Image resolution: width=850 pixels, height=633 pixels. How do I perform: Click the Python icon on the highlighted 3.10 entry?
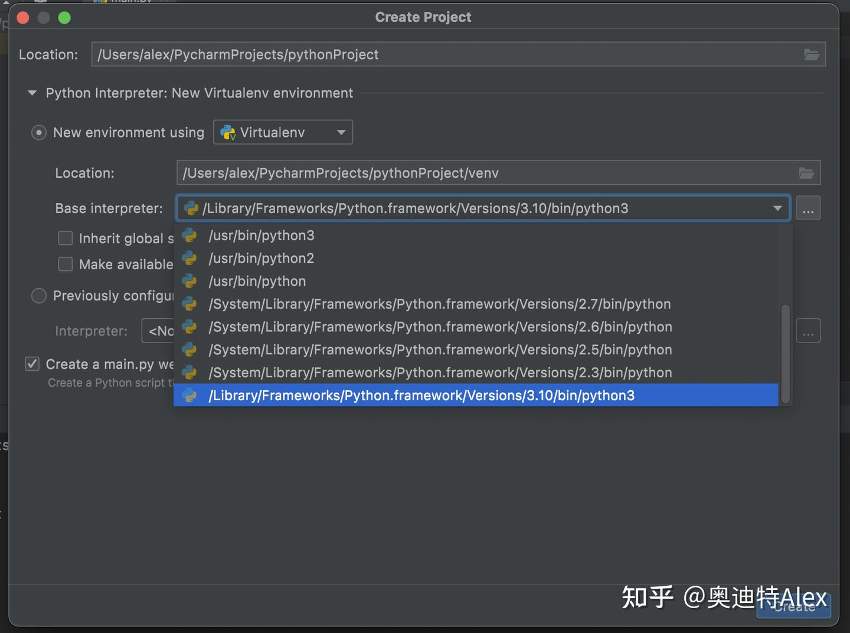point(189,396)
